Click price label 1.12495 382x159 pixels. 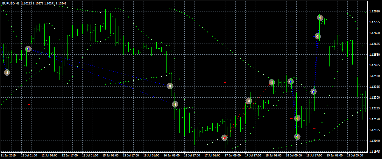pyautogui.click(x=374, y=65)
